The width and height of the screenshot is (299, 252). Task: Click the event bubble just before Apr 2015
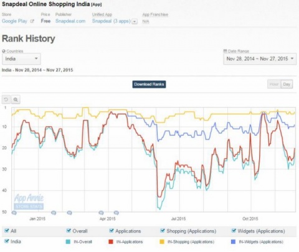click(101, 213)
